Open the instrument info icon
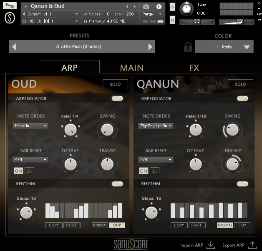 pyautogui.click(x=159, y=7)
